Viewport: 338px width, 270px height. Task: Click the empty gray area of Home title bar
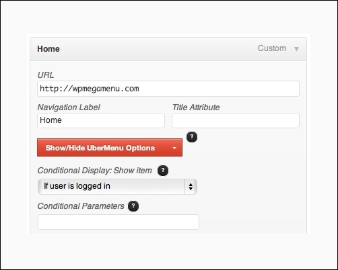[x=157, y=49]
